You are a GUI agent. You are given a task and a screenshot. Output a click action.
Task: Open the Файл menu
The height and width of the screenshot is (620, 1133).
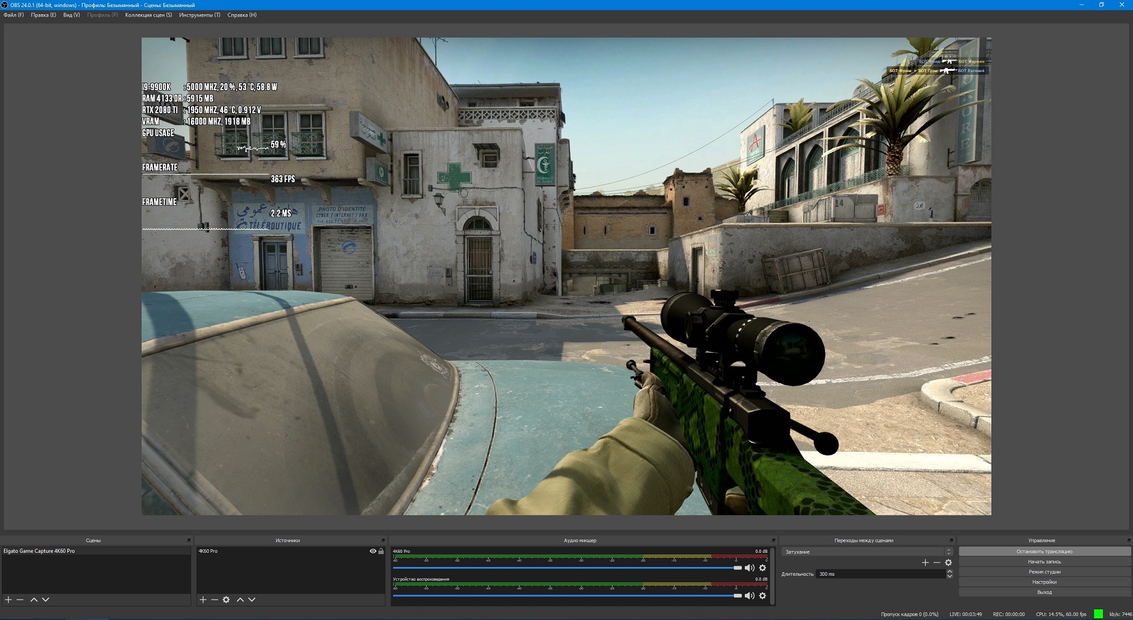(14, 15)
